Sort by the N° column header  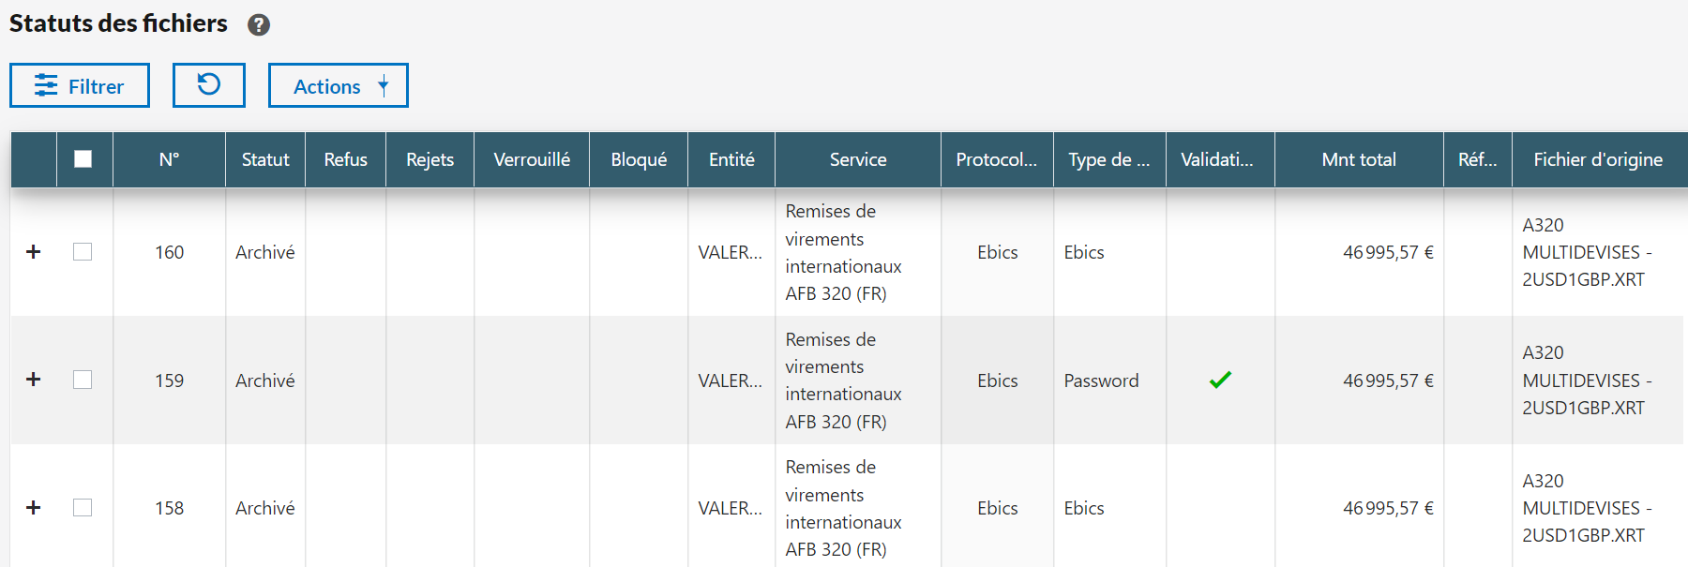169,159
